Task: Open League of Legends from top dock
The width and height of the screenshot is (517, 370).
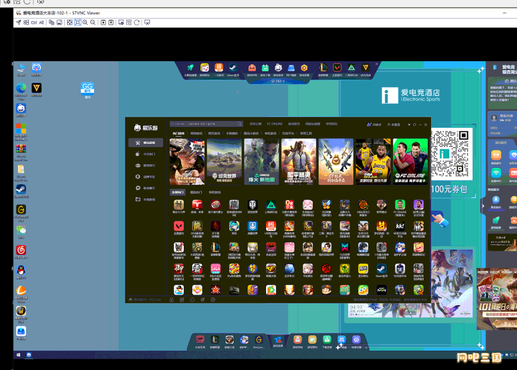Action: pos(323,68)
